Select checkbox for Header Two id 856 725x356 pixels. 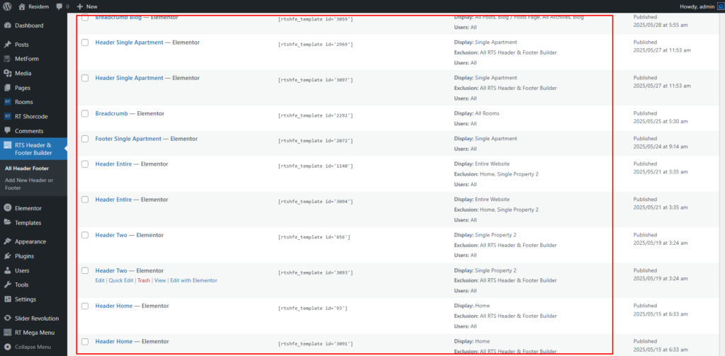pyautogui.click(x=85, y=235)
